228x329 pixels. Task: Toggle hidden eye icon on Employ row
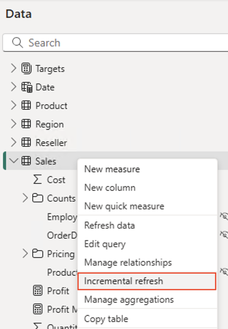coord(224,216)
